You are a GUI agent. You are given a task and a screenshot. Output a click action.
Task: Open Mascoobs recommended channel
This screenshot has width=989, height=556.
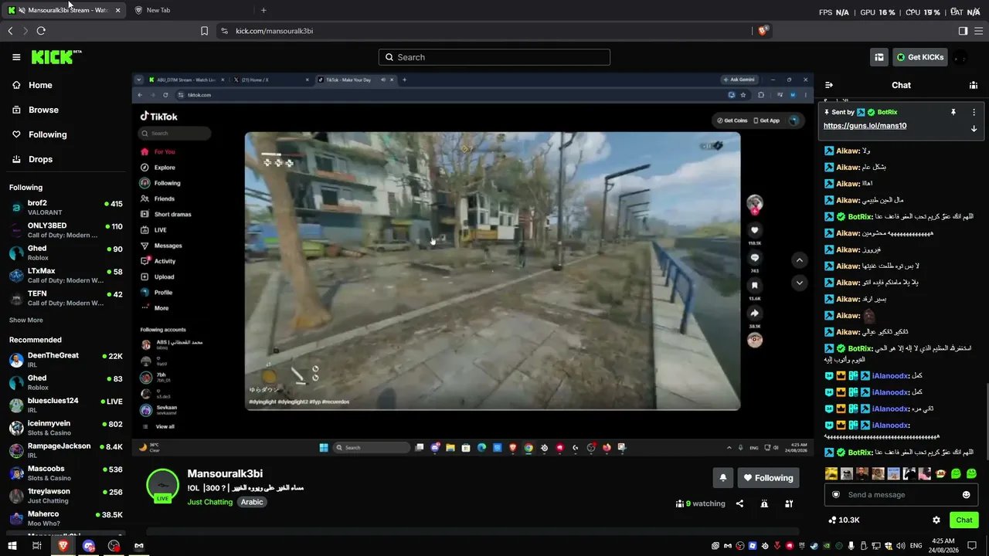(x=66, y=473)
